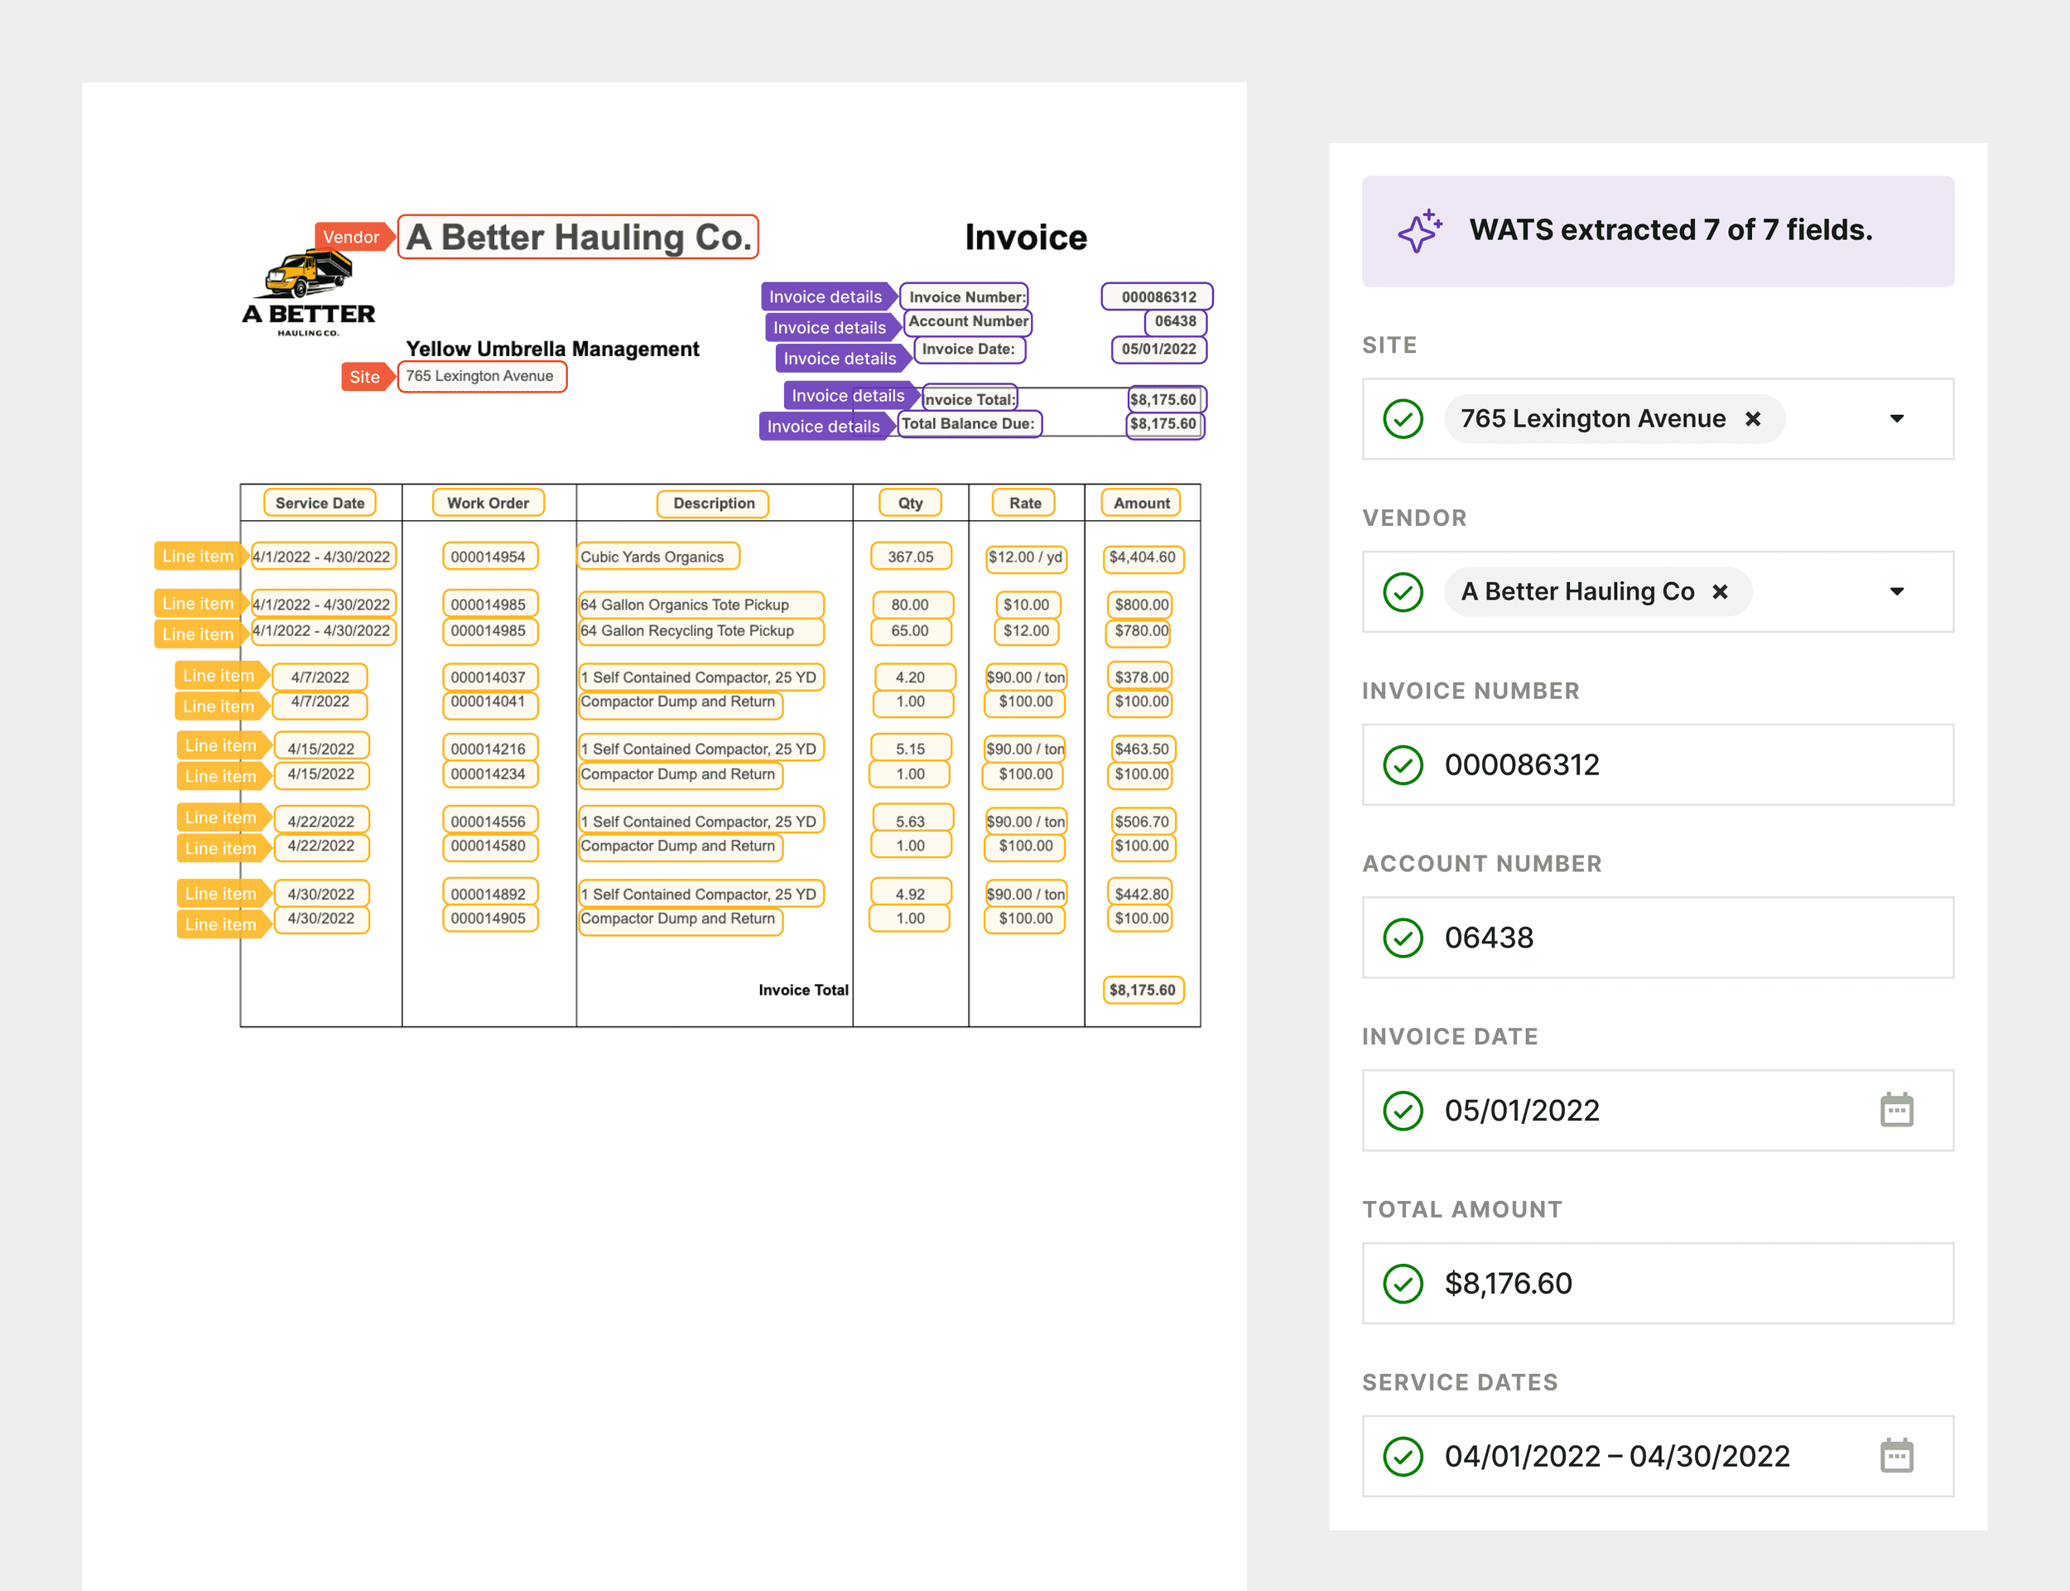The width and height of the screenshot is (2070, 1591).
Task: Select highlighted invoice number 000086312 on document
Action: click(1158, 297)
